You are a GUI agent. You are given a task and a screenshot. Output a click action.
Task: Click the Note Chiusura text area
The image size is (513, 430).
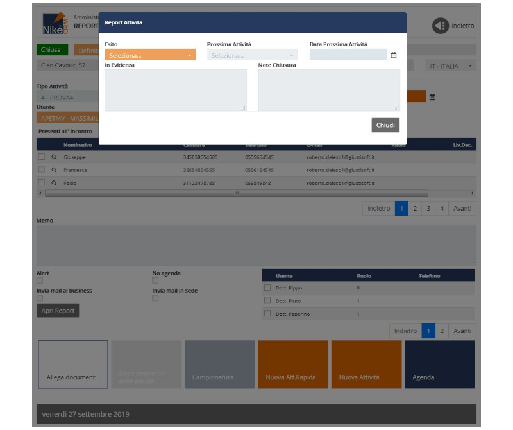click(x=329, y=90)
